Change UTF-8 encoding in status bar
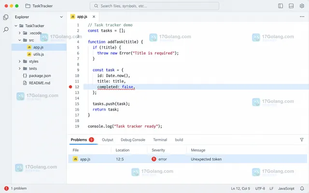309x193 pixels. (x=260, y=189)
